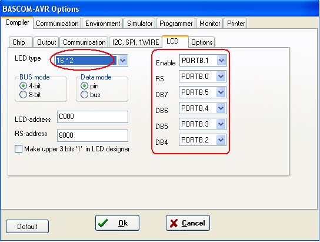Viewport: 320px width, 242px height.
Task: Select the Output sub-tab
Action: pos(46,42)
